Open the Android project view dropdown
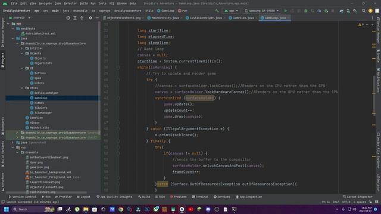Screen dimensions: 381x214 [20, 18]
